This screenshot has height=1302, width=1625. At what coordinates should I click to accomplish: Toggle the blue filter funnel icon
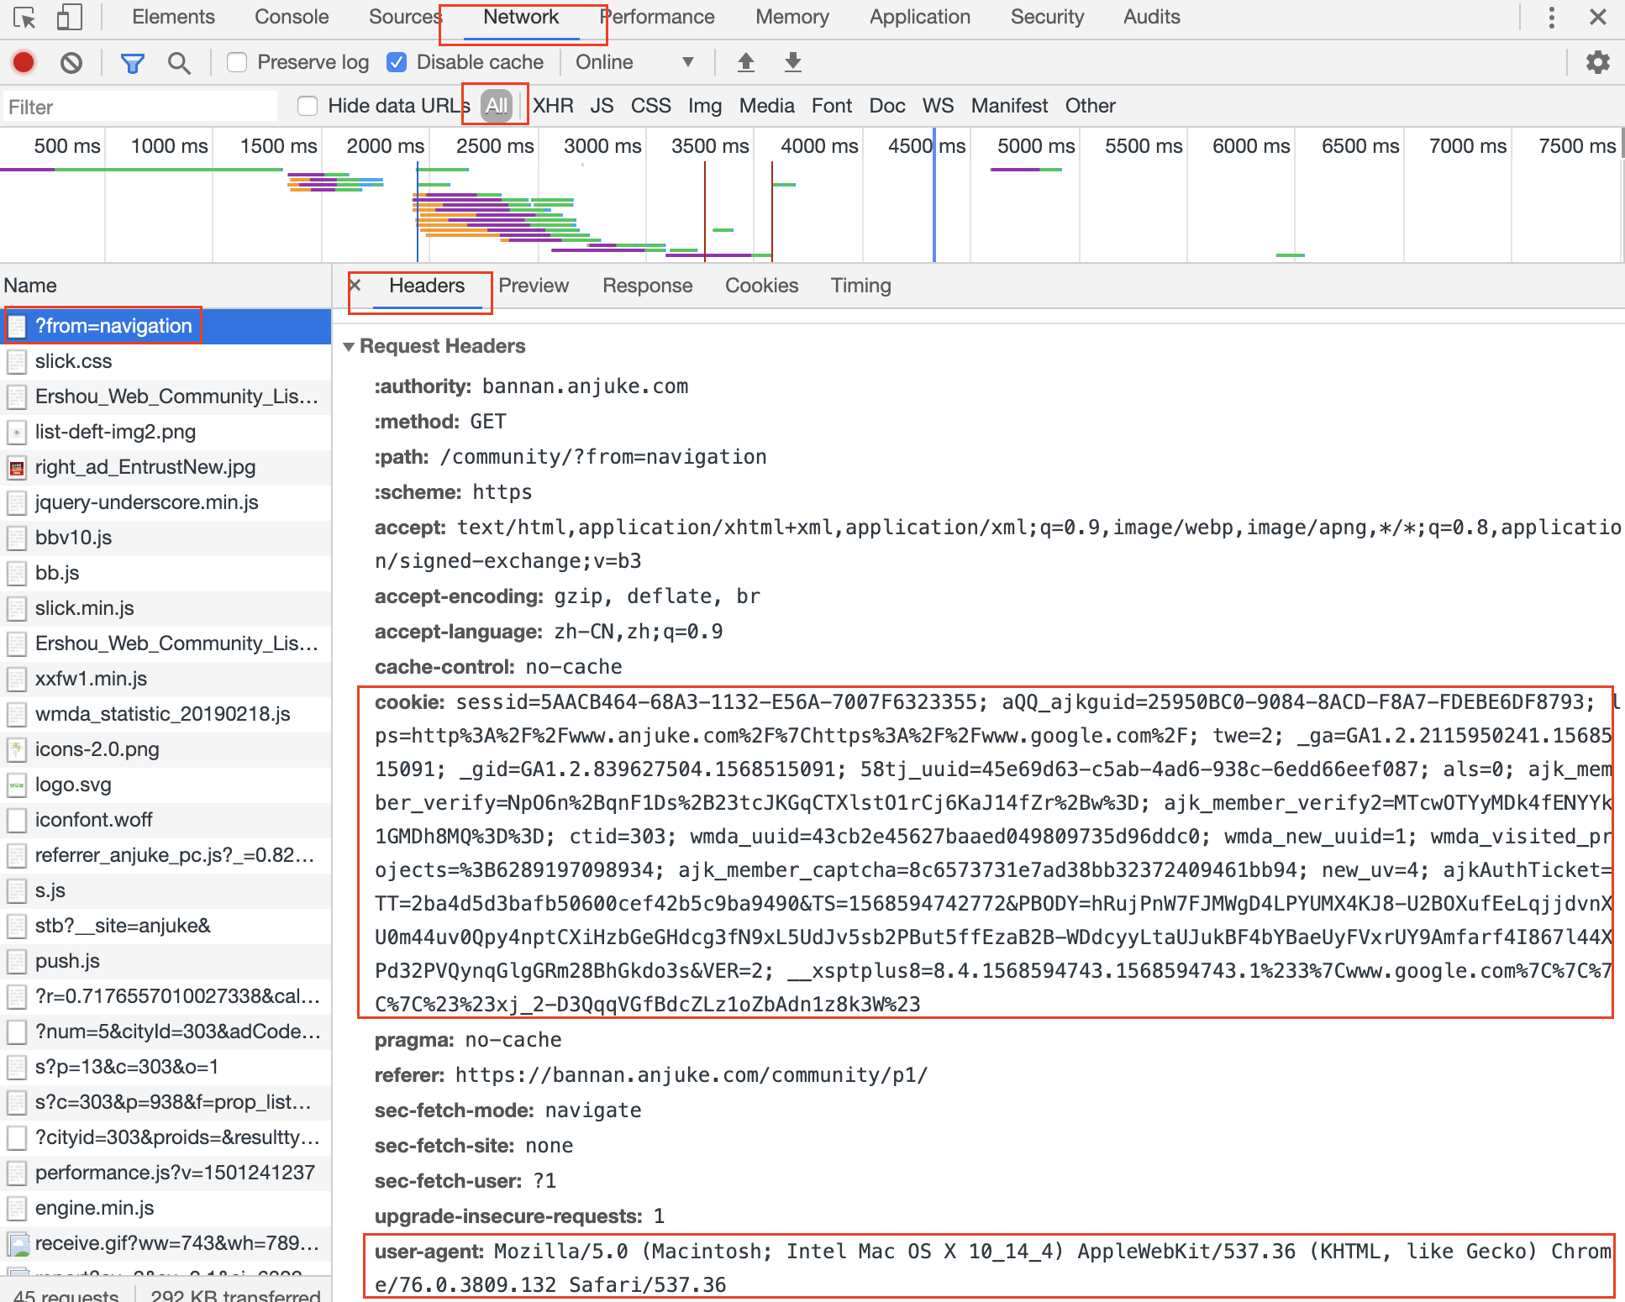point(132,62)
